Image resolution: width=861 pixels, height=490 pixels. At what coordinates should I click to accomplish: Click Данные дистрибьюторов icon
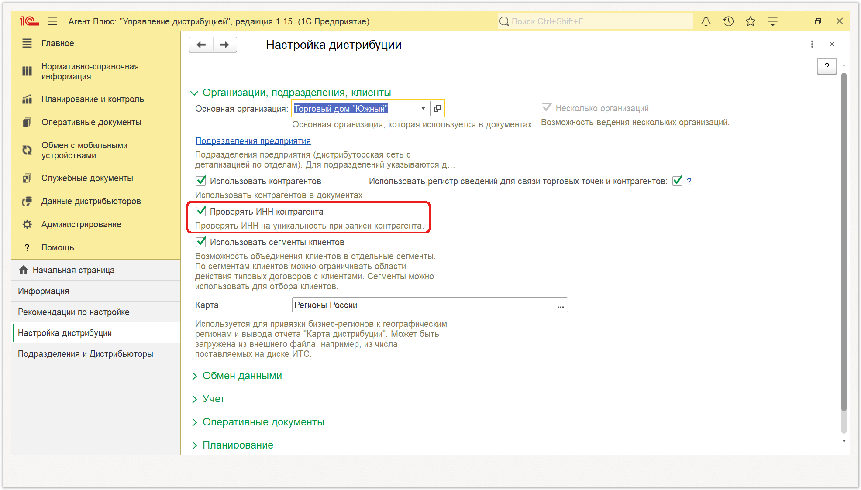[27, 201]
